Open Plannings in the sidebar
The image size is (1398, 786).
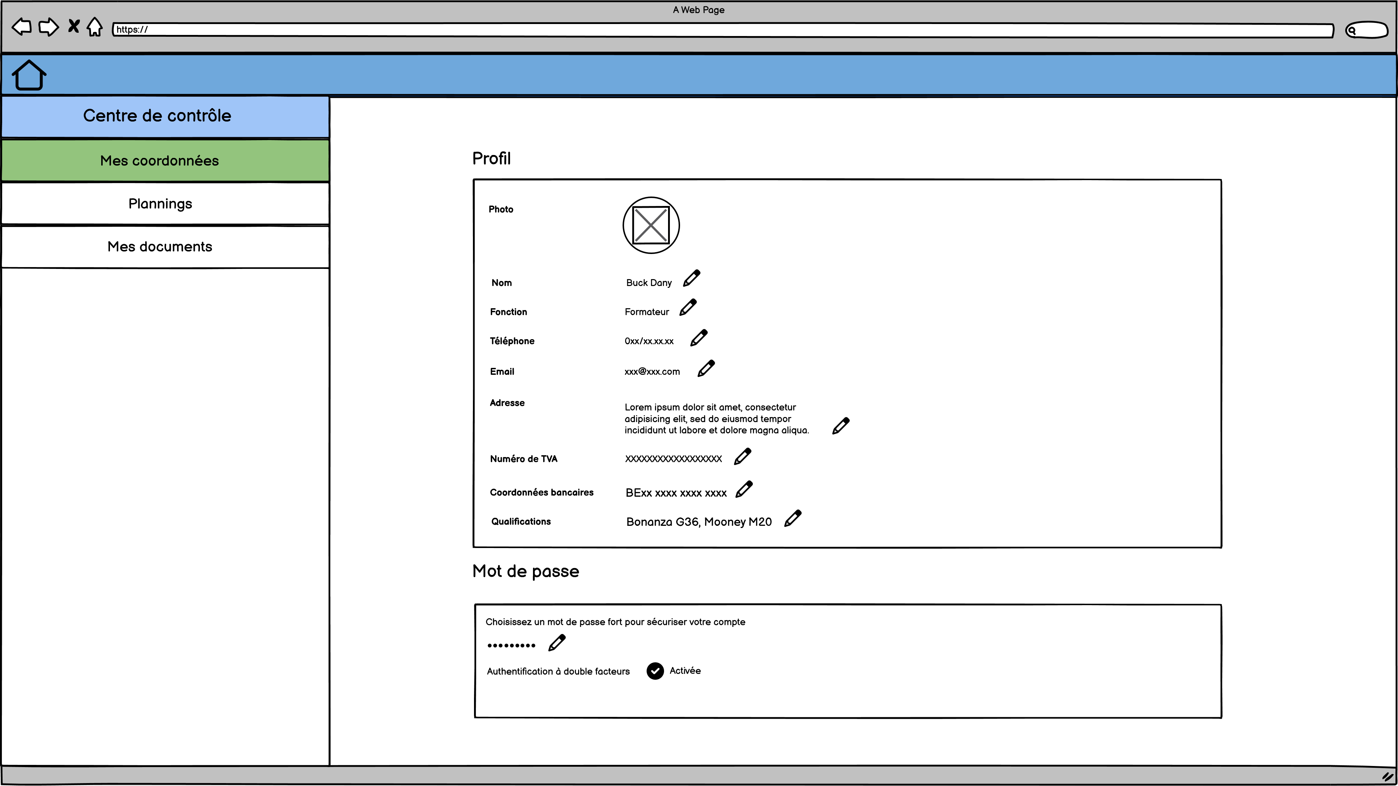[165, 204]
